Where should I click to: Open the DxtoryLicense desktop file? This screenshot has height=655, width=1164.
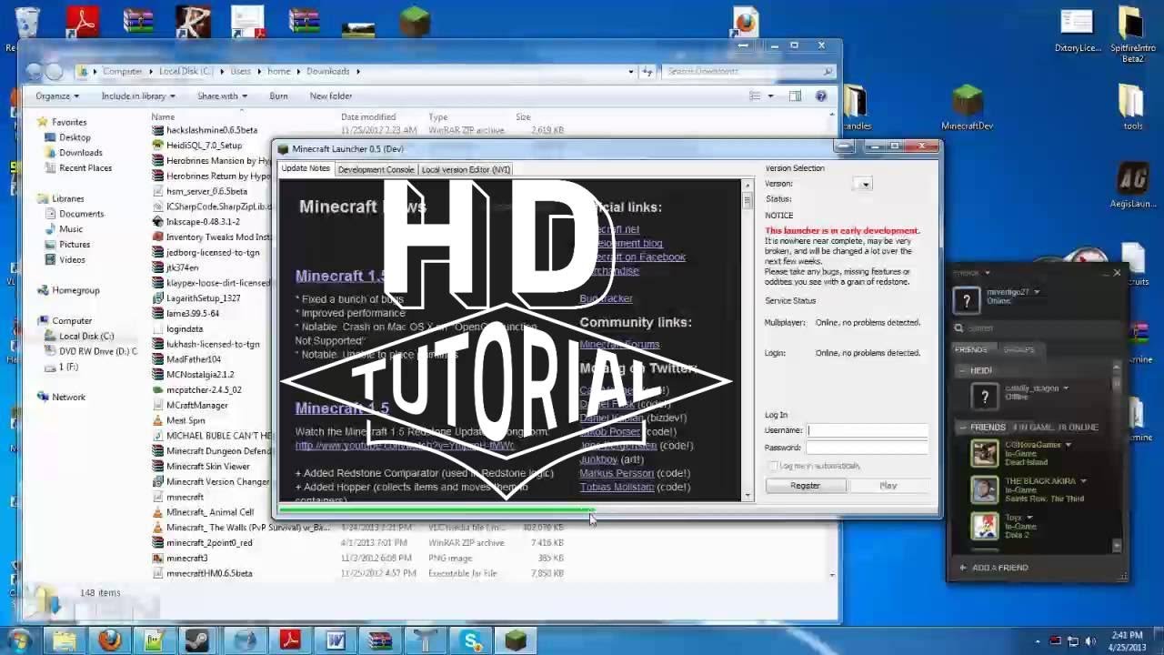(1077, 29)
